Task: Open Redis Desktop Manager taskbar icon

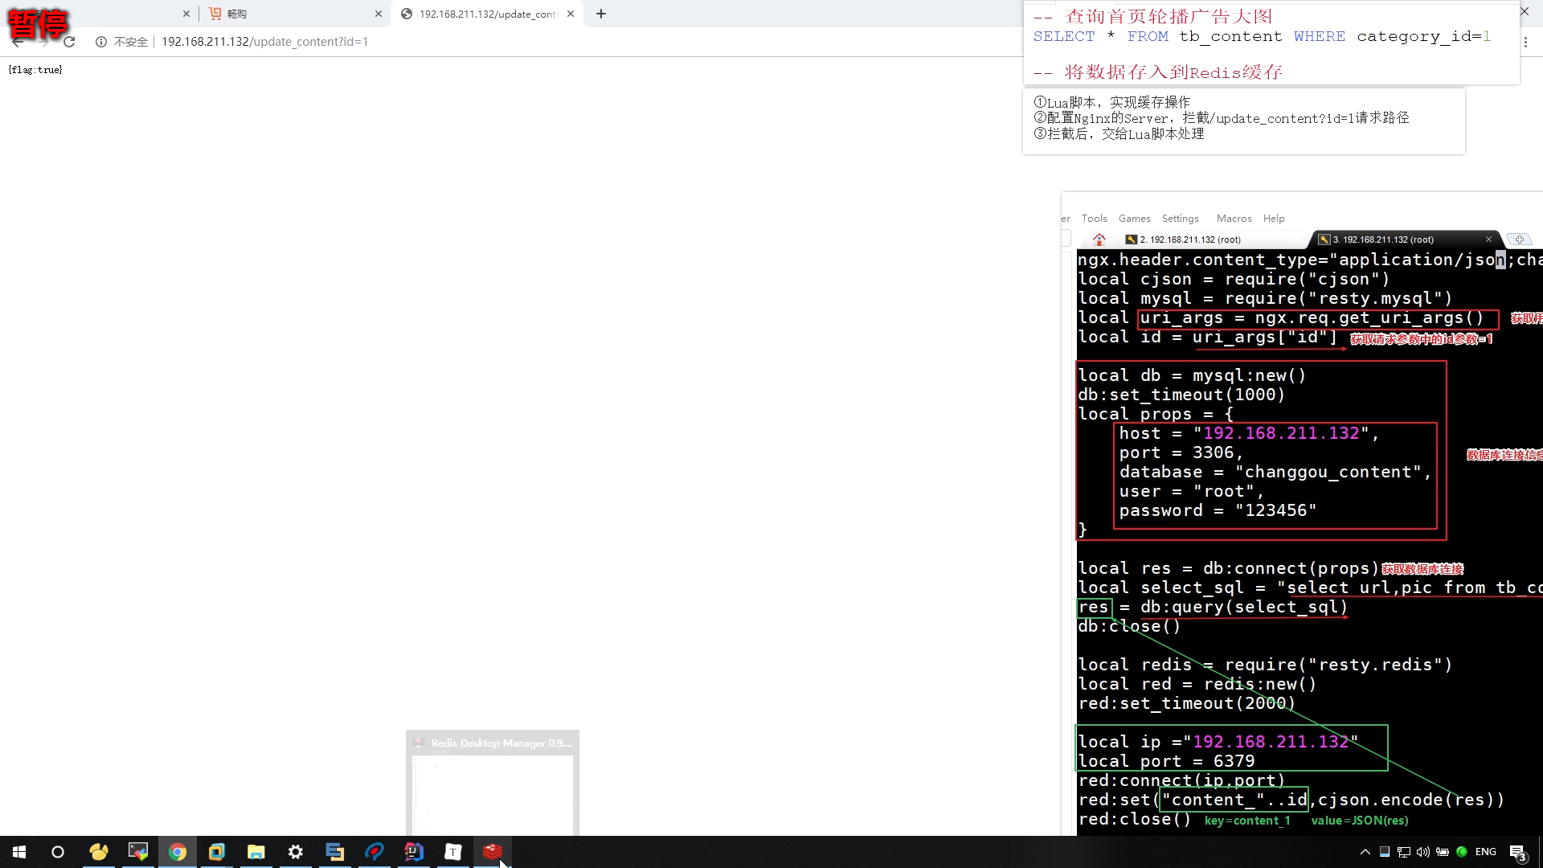Action: pos(493,852)
